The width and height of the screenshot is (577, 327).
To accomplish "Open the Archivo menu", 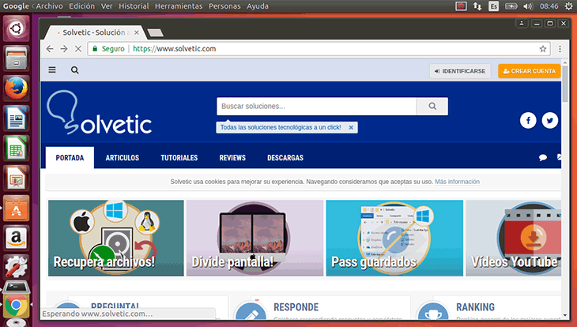I will click(x=49, y=6).
